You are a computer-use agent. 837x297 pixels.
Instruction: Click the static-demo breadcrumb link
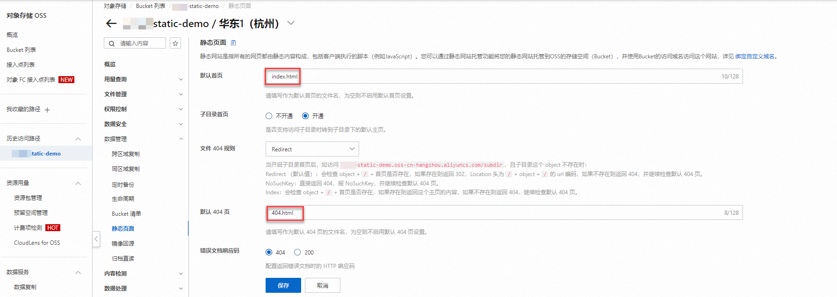195,6
